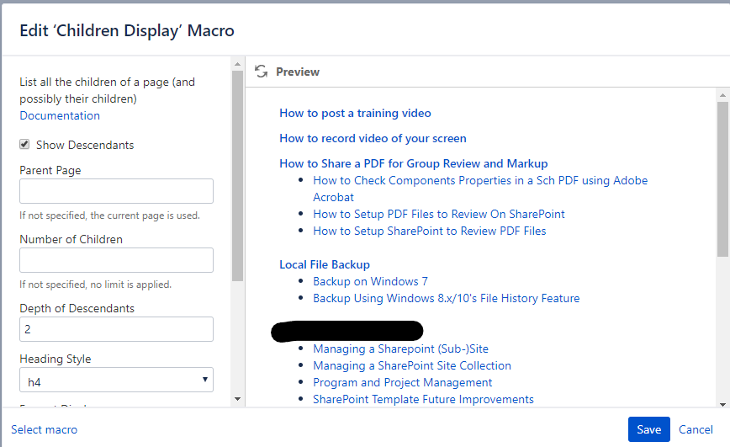Click the Save button
The width and height of the screenshot is (730, 447).
click(x=648, y=429)
